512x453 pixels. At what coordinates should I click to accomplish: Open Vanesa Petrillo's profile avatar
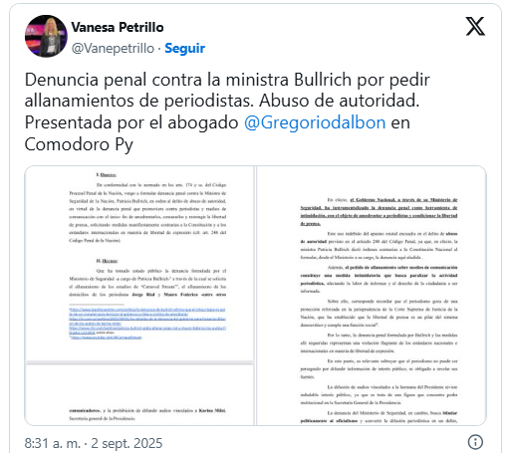point(46,36)
